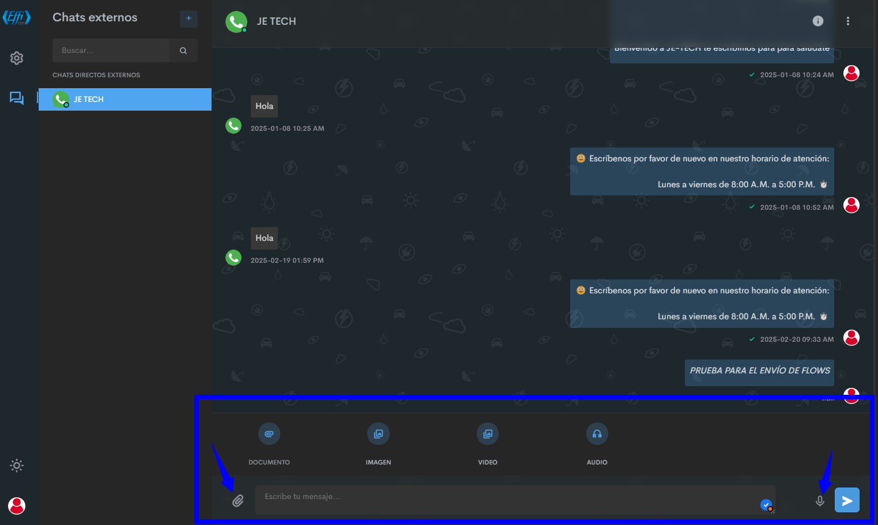Click the sender avatar beside the 10:52 AM timestamp

tap(851, 205)
